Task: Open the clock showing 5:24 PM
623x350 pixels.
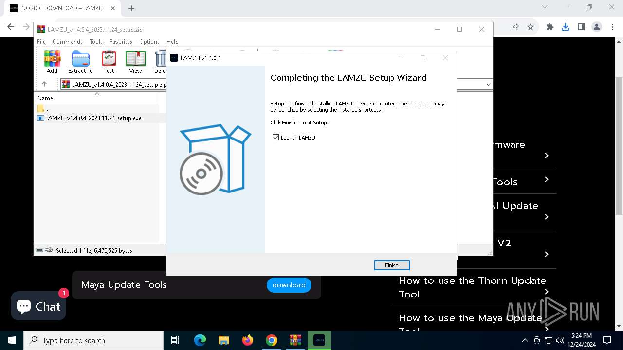Action: (582, 340)
